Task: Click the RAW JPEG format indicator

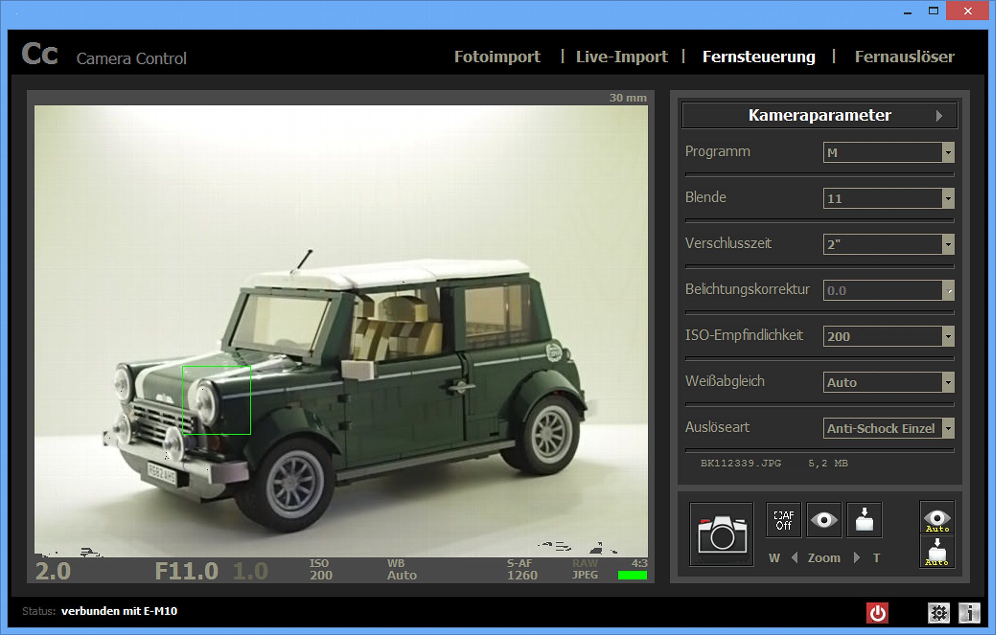Action: (585, 569)
